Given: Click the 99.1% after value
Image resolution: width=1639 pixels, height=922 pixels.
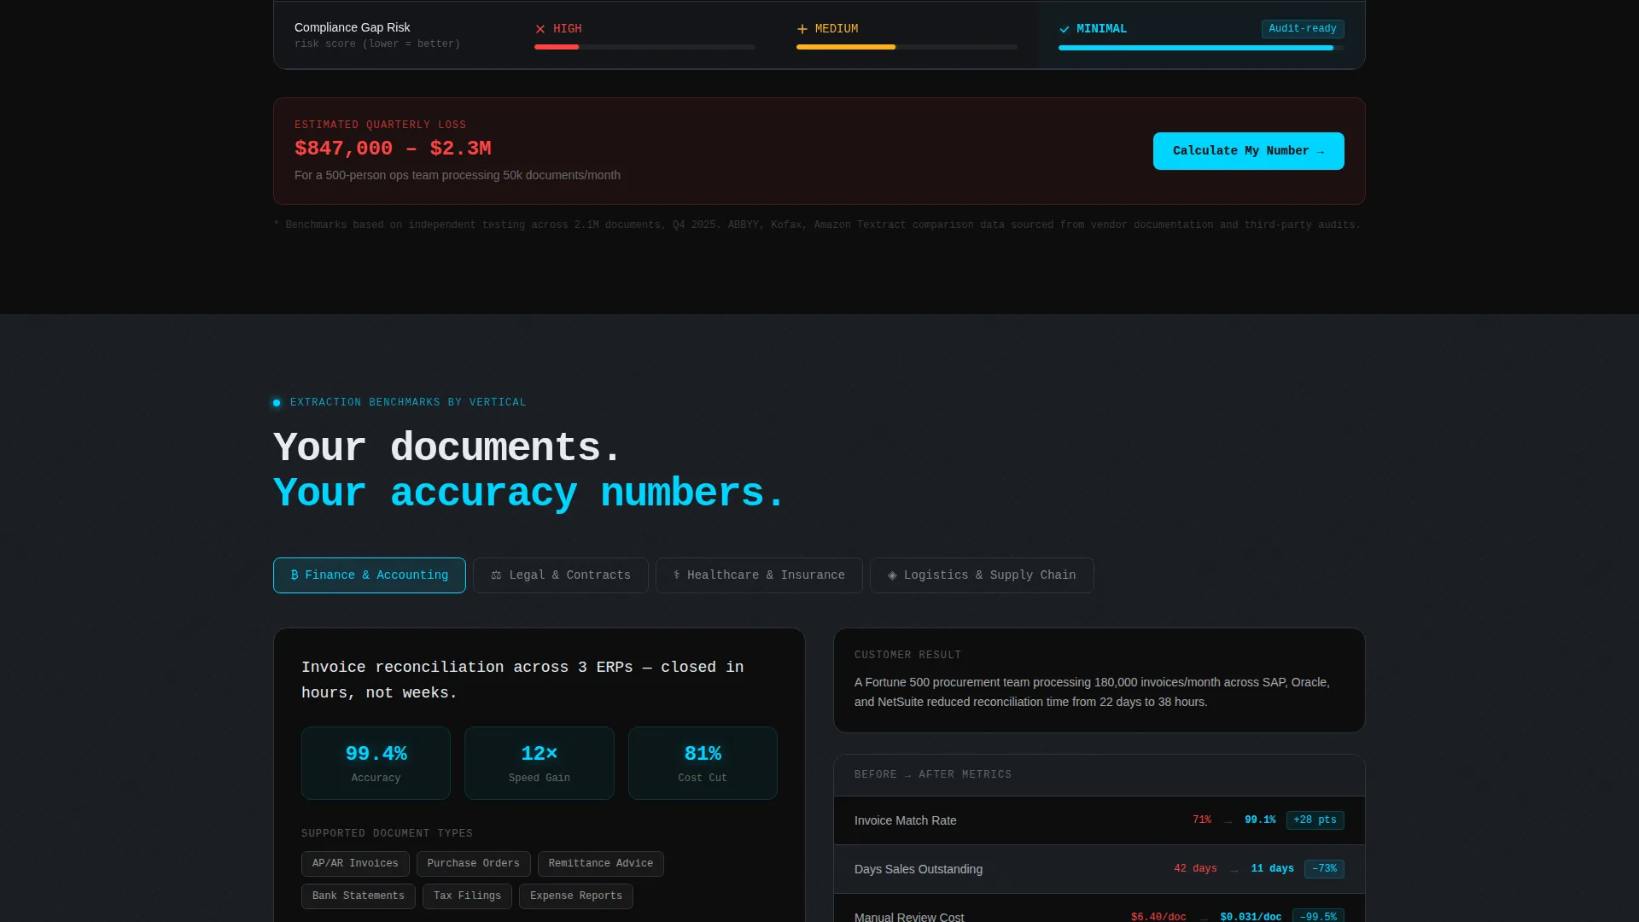Looking at the screenshot, I should pyautogui.click(x=1260, y=820).
